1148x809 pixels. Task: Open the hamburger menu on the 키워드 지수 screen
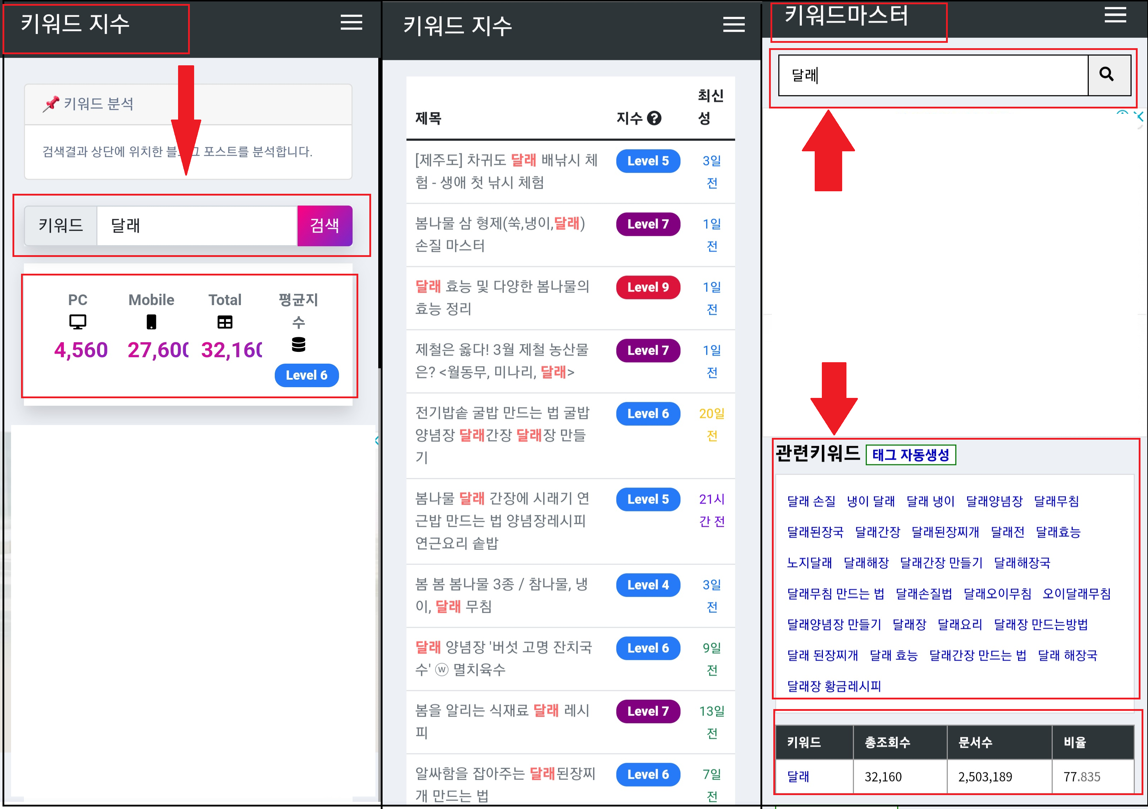pyautogui.click(x=352, y=23)
